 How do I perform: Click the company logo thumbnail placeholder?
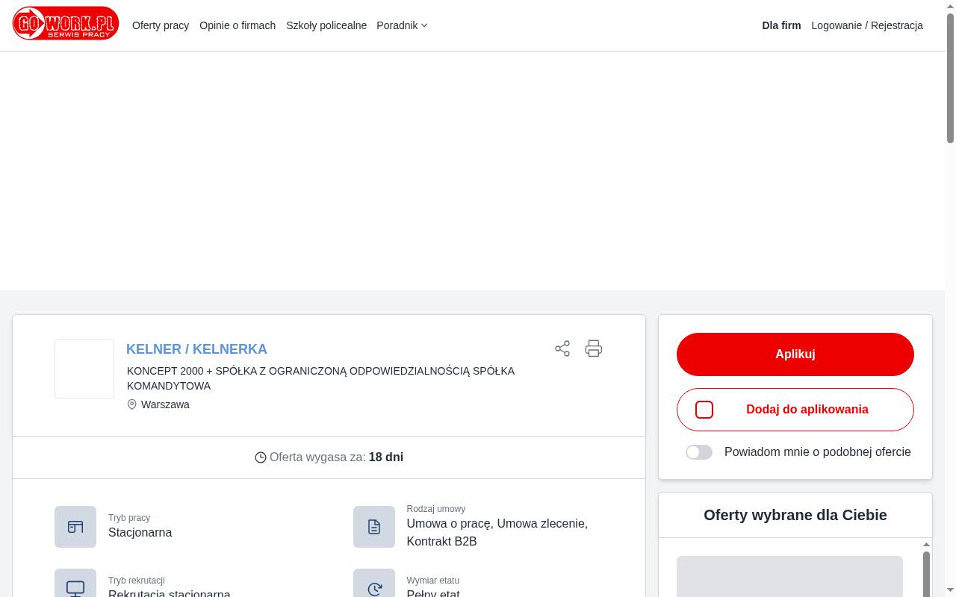point(84,369)
